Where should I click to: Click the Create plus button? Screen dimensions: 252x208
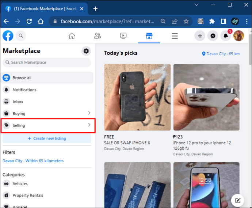coord(200,36)
